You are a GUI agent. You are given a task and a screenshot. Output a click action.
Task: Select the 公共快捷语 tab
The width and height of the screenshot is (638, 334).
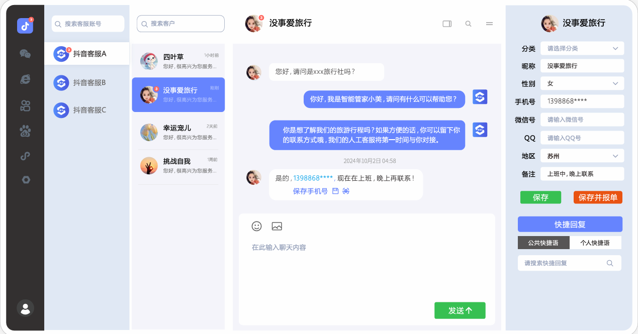coord(543,243)
